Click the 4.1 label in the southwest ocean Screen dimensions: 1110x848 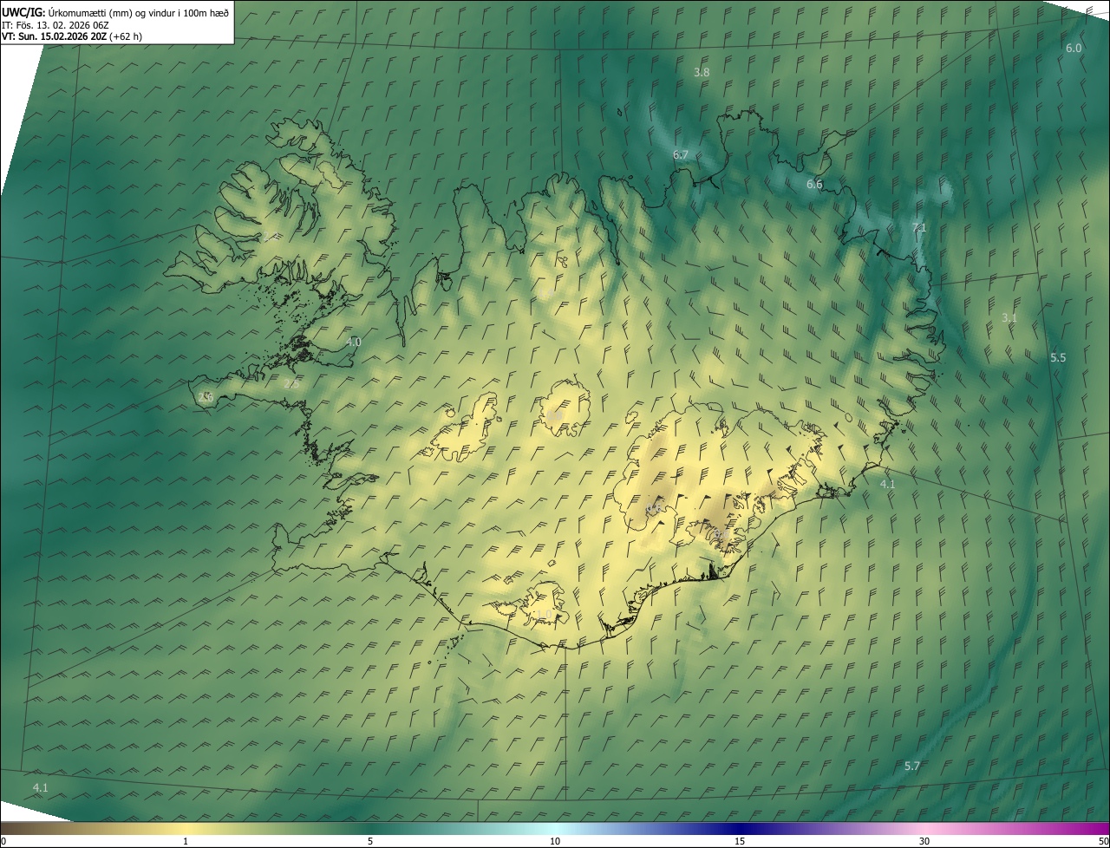click(41, 787)
